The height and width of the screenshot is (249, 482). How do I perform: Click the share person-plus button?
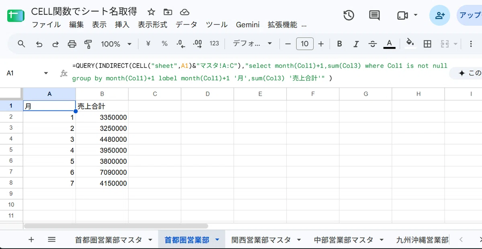439,15
